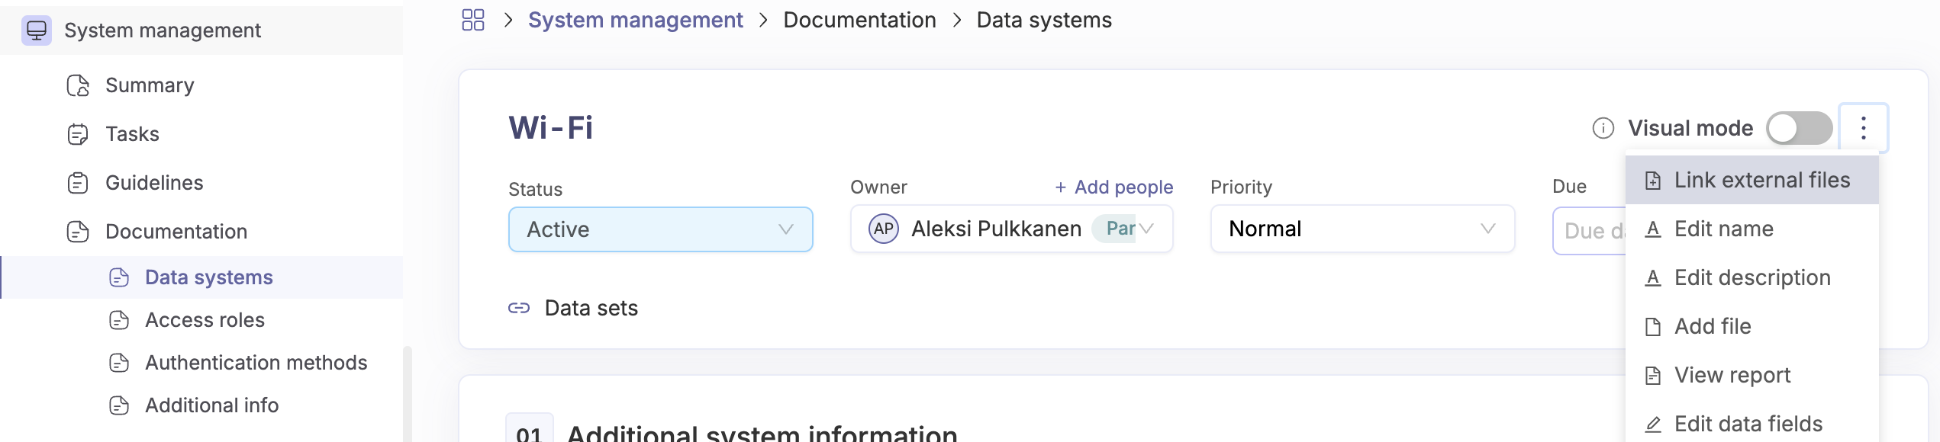Click the Data sets link icon
Image resolution: width=1940 pixels, height=442 pixels.
click(x=519, y=308)
